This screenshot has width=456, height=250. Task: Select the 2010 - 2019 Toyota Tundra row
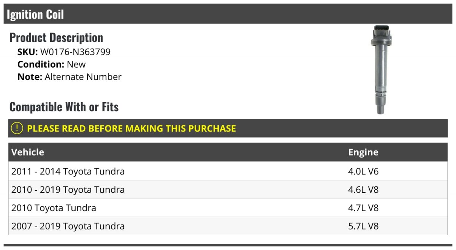coord(68,190)
